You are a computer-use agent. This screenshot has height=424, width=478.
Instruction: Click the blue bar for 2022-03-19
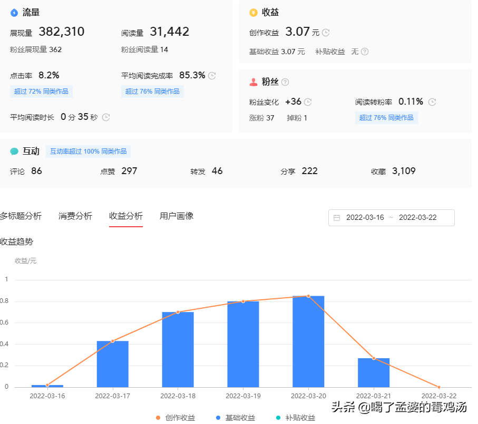(243, 344)
